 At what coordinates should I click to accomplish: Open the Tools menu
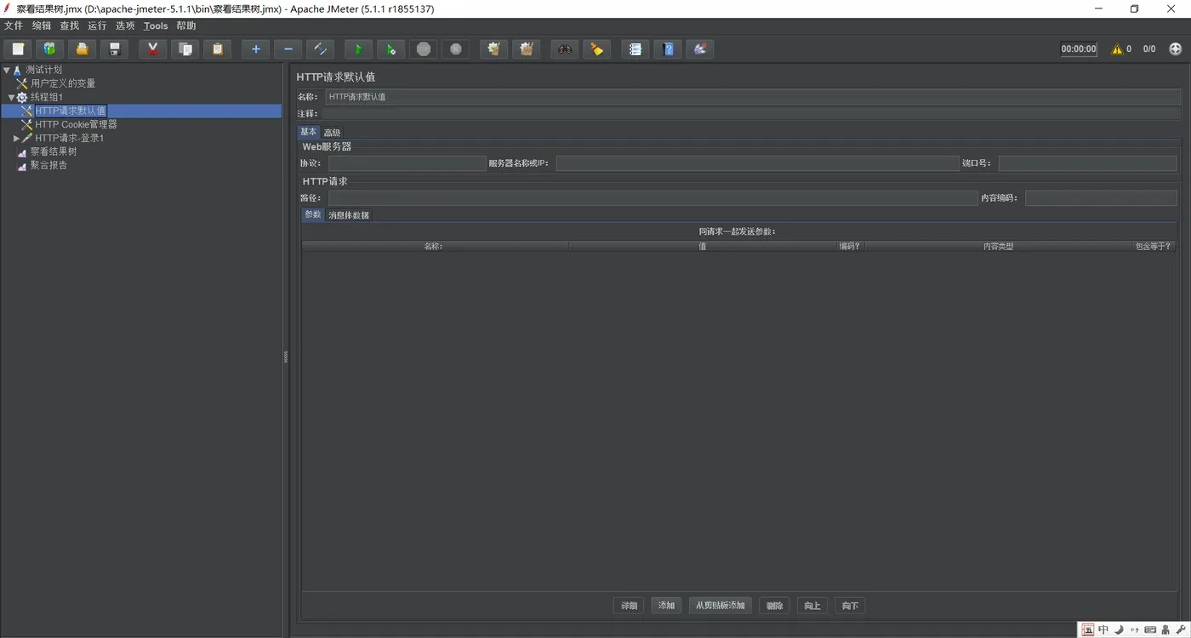click(x=156, y=26)
